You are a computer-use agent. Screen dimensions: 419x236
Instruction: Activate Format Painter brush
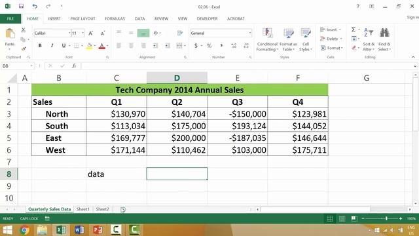tap(24, 49)
